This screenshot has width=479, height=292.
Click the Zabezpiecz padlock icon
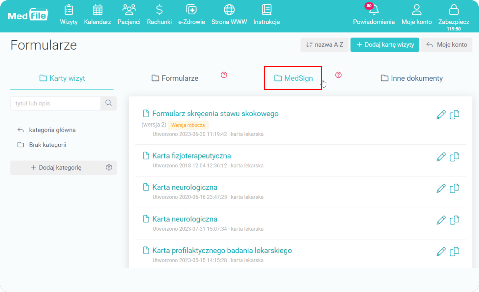pos(454,10)
